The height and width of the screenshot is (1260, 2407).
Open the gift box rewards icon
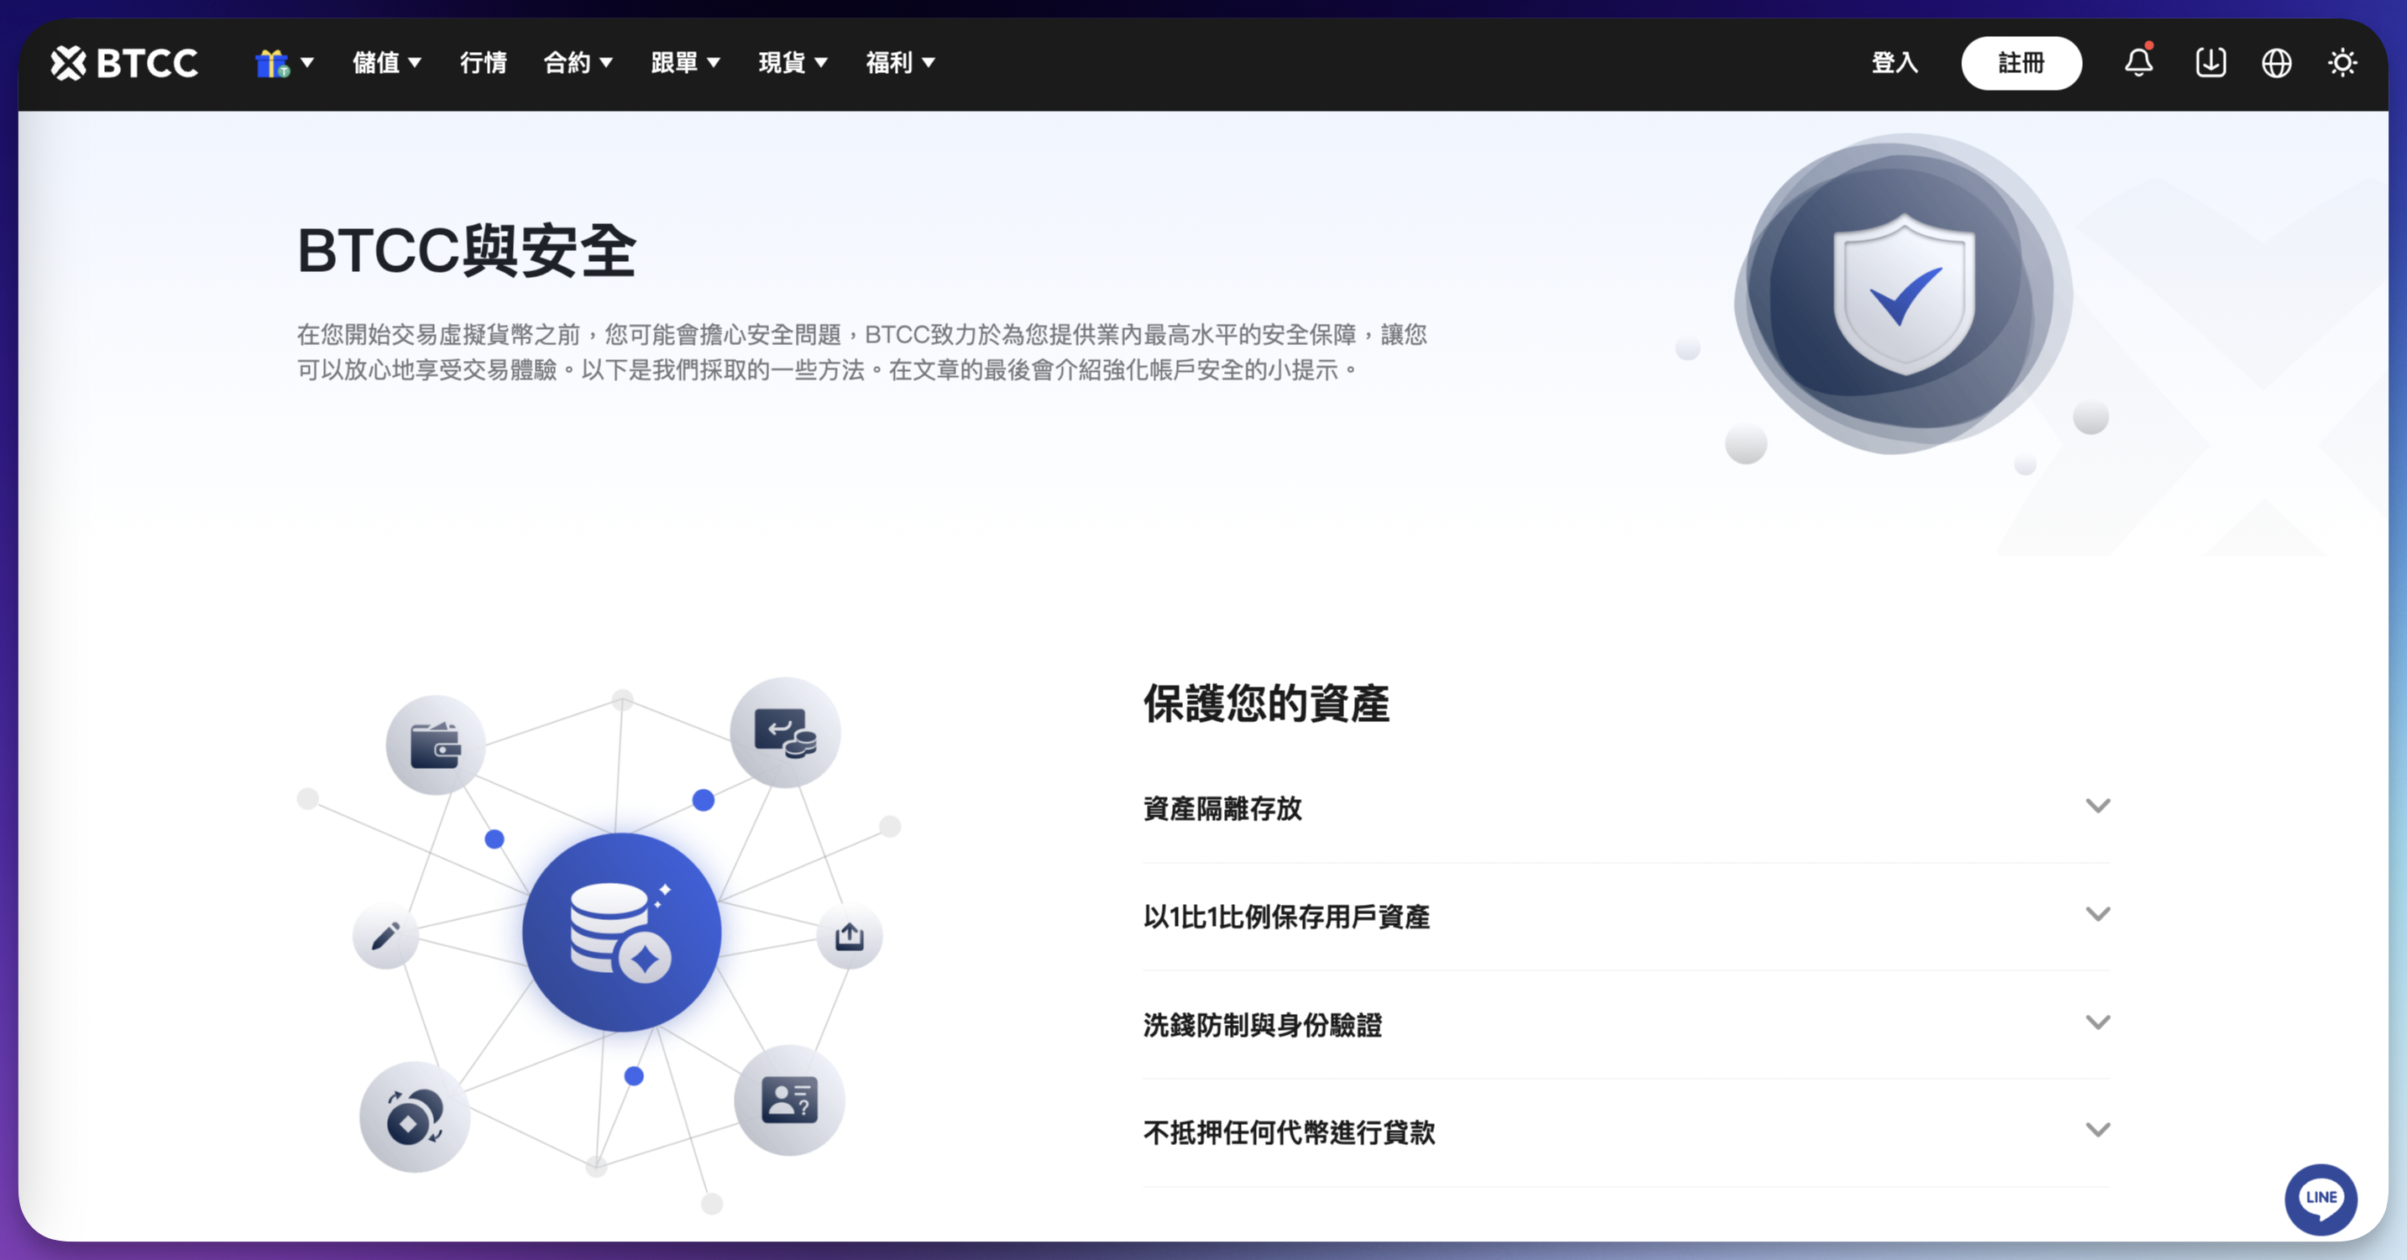[273, 63]
